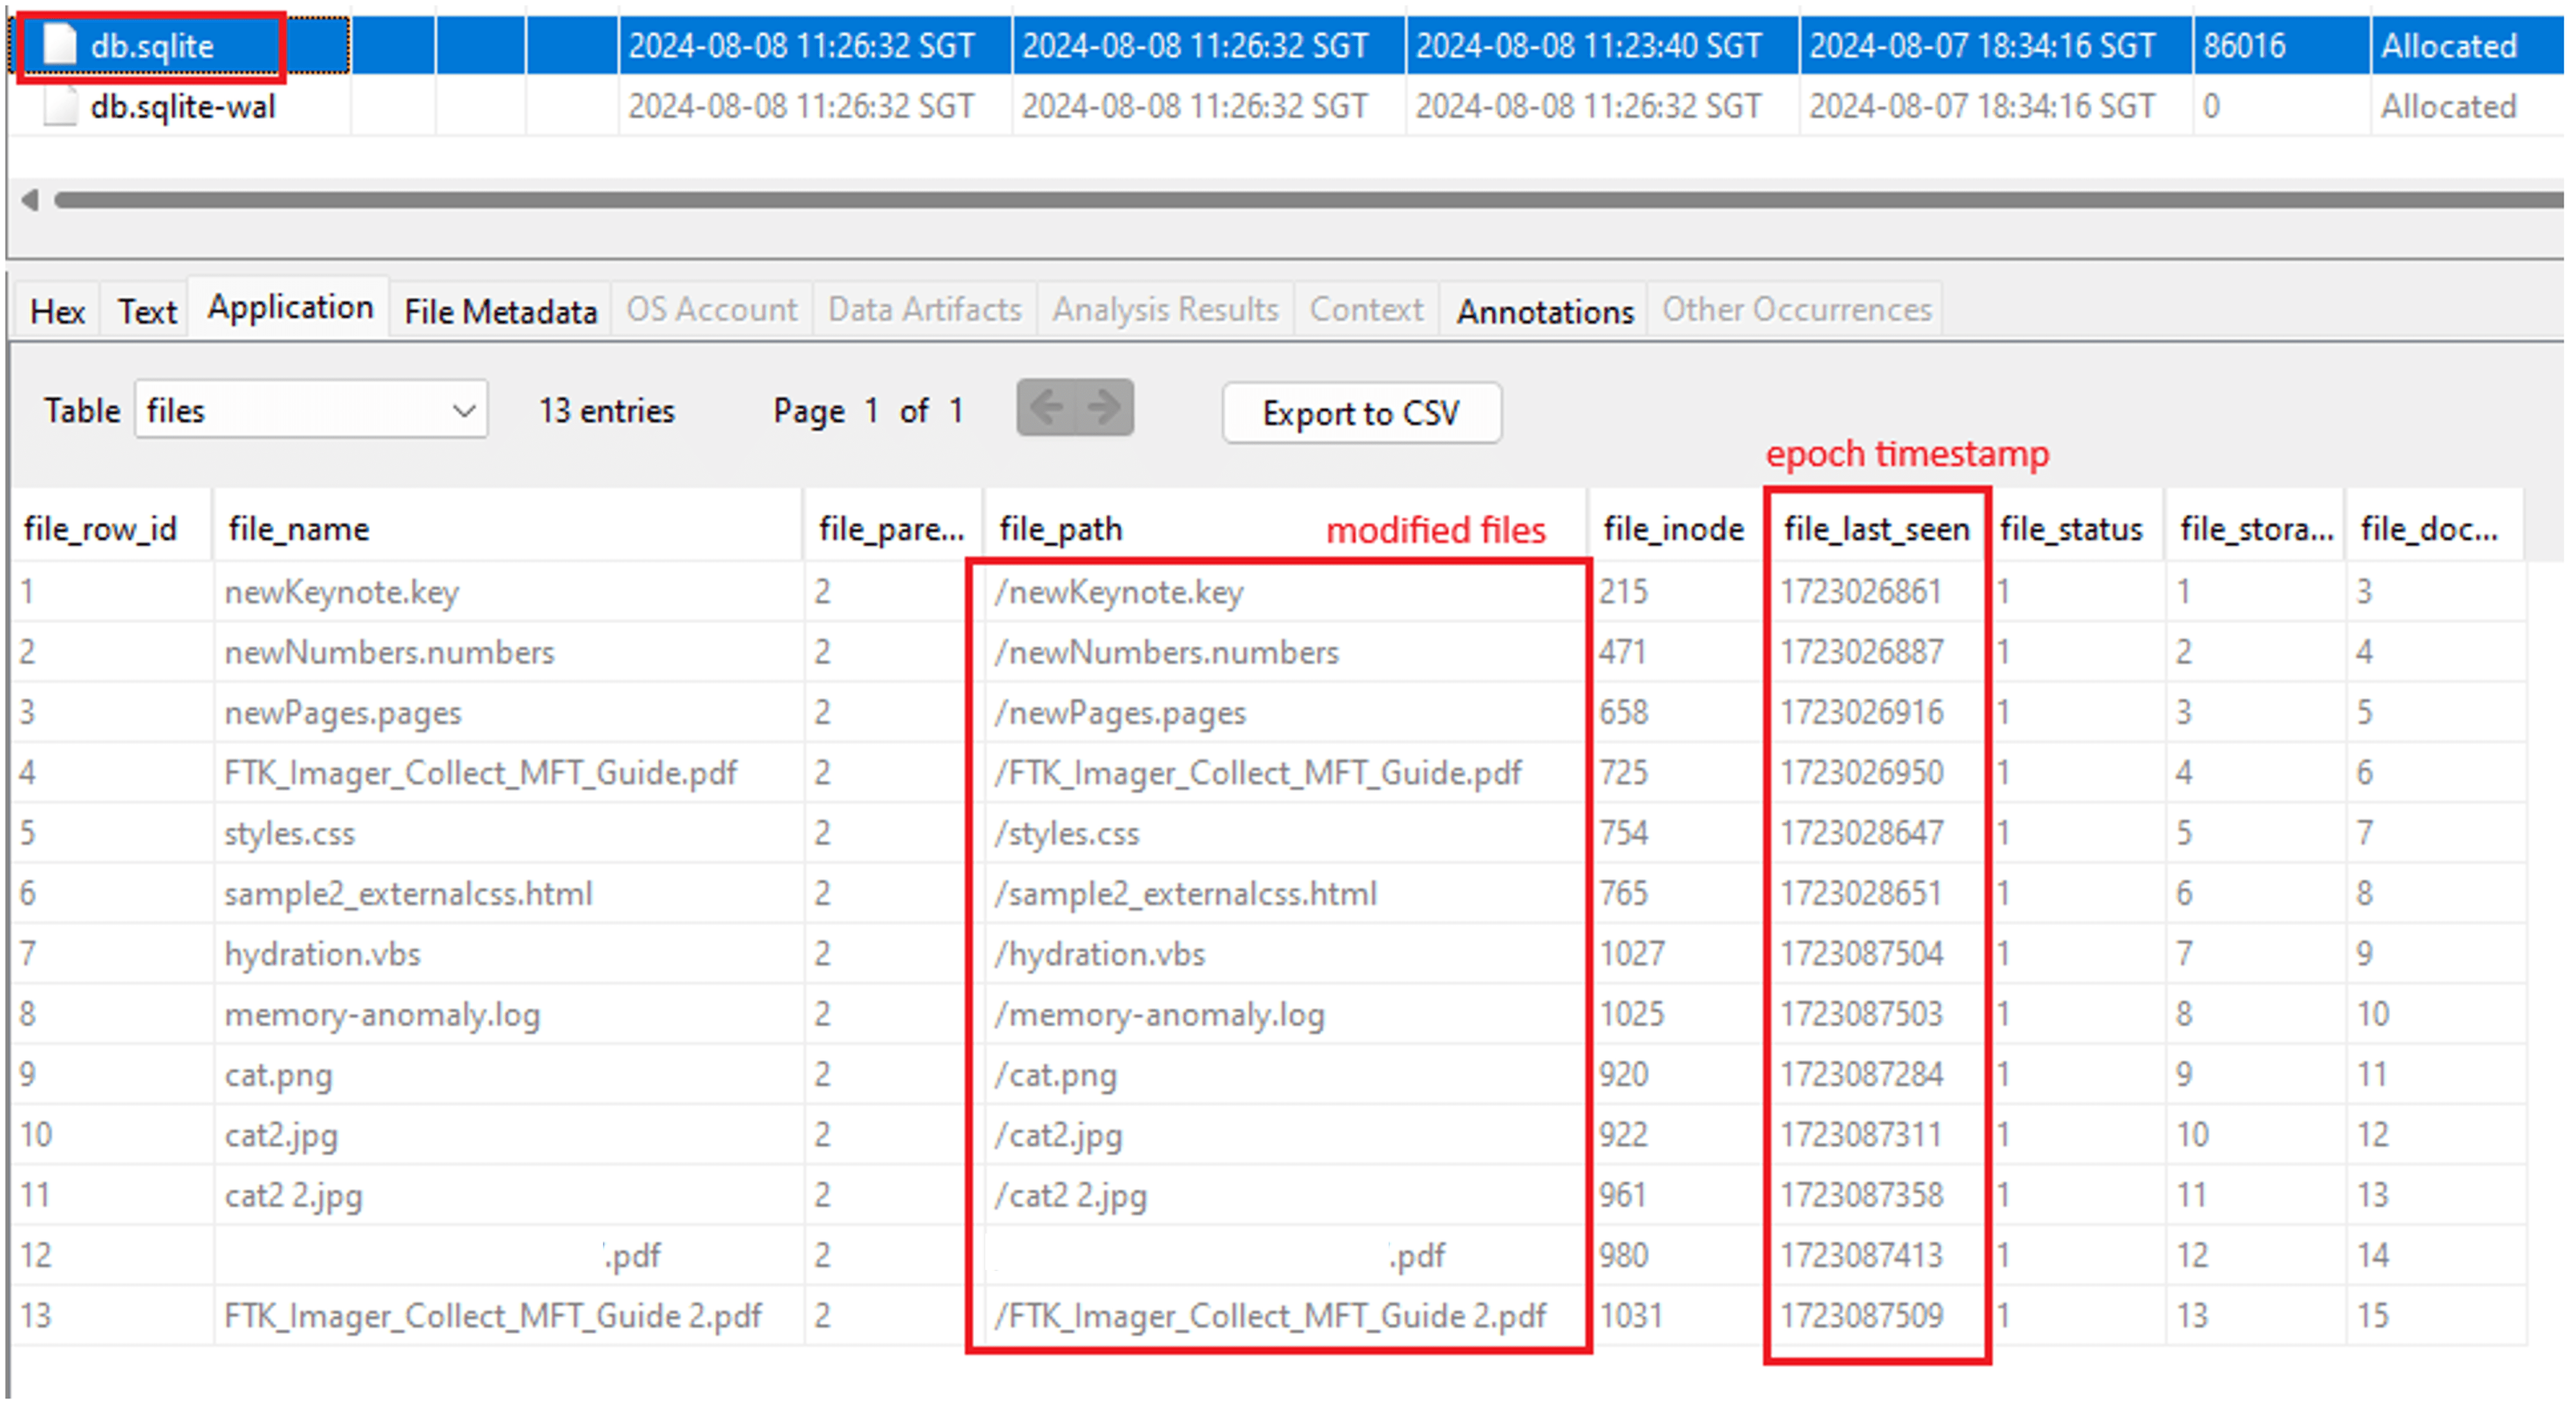Viewport: 2576px width, 1404px height.
Task: Click the file_last_seen column header
Action: pyautogui.click(x=1877, y=528)
